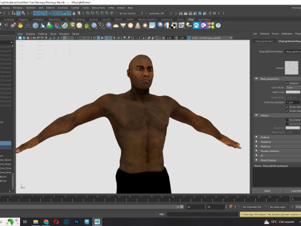Click the V-Ray fire icon on shelf
The width and height of the screenshot is (301, 226).
(x=20, y=26)
